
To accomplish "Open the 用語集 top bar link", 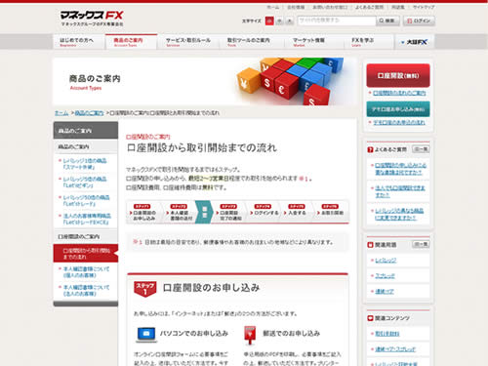I will [x=398, y=7].
